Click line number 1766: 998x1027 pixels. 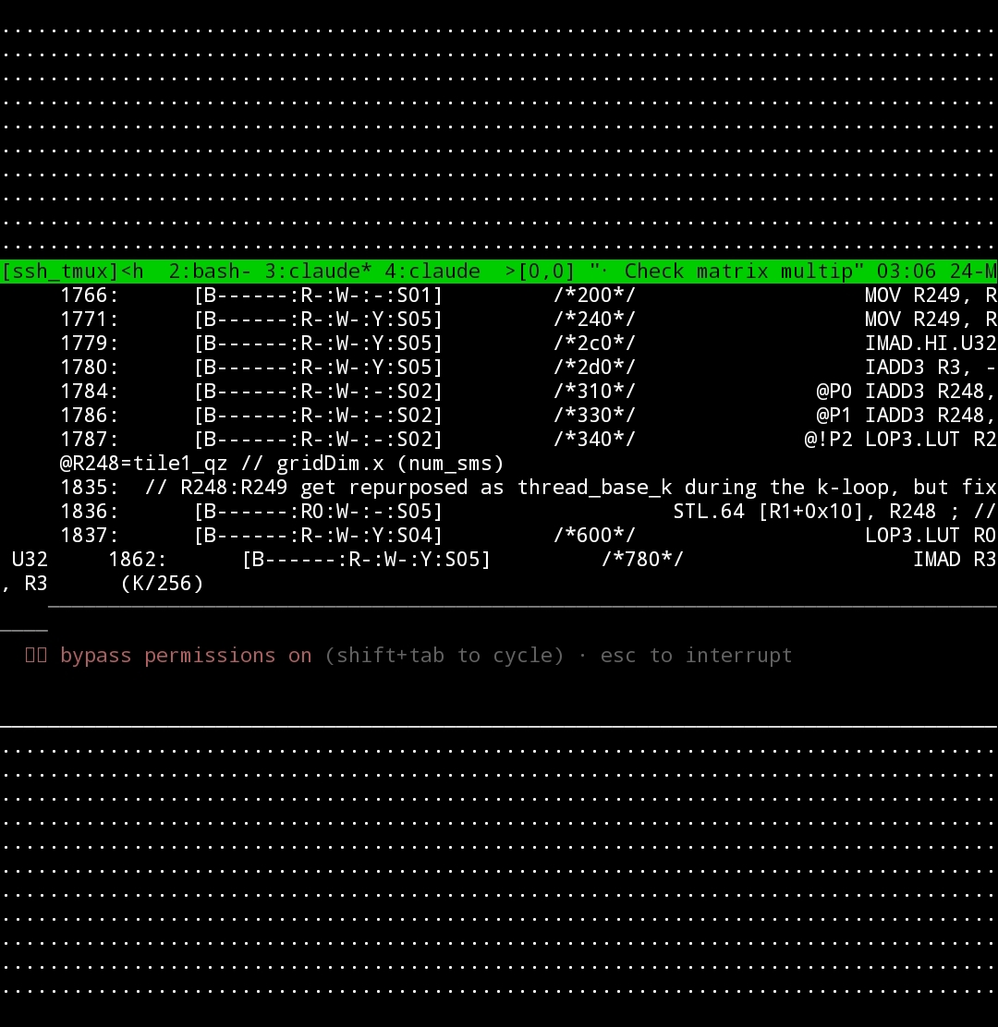90,296
